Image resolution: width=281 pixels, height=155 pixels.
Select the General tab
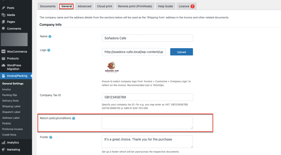(x=66, y=6)
